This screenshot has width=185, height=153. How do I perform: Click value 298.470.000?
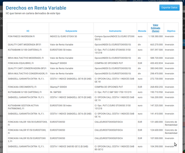click(157, 74)
